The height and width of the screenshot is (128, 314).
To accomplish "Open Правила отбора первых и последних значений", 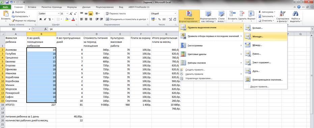I will pyautogui.click(x=211, y=36).
